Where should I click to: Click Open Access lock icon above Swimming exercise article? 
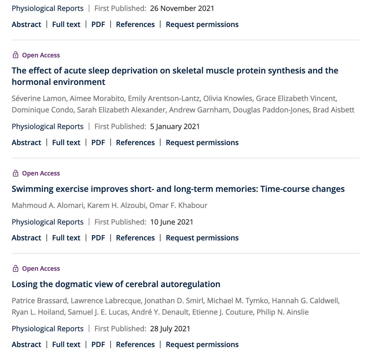point(15,173)
